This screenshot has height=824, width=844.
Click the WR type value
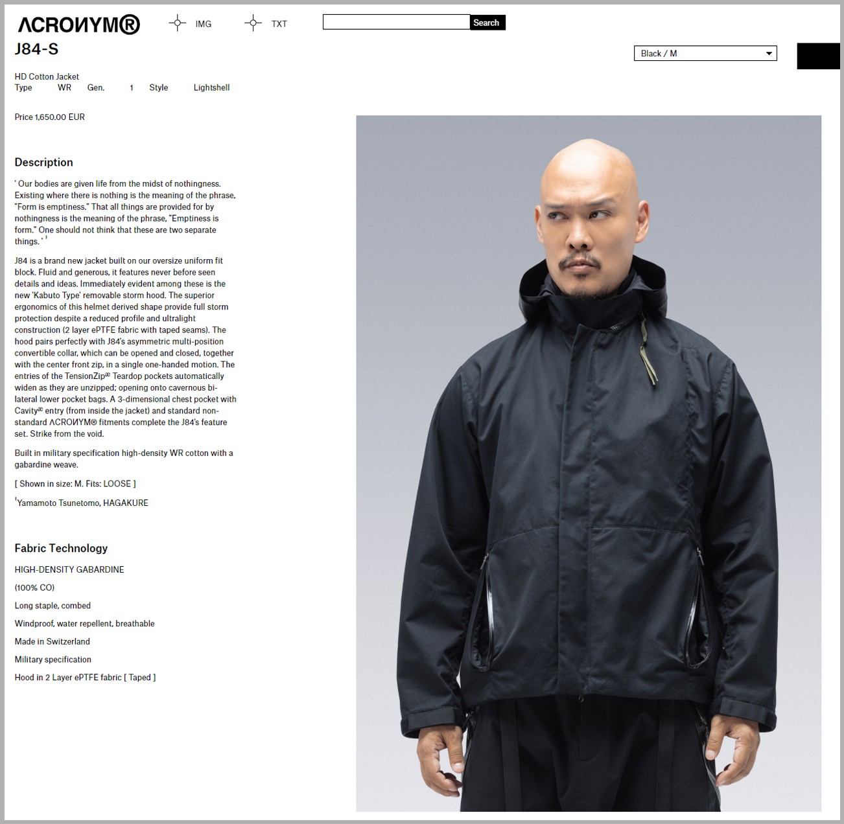64,87
